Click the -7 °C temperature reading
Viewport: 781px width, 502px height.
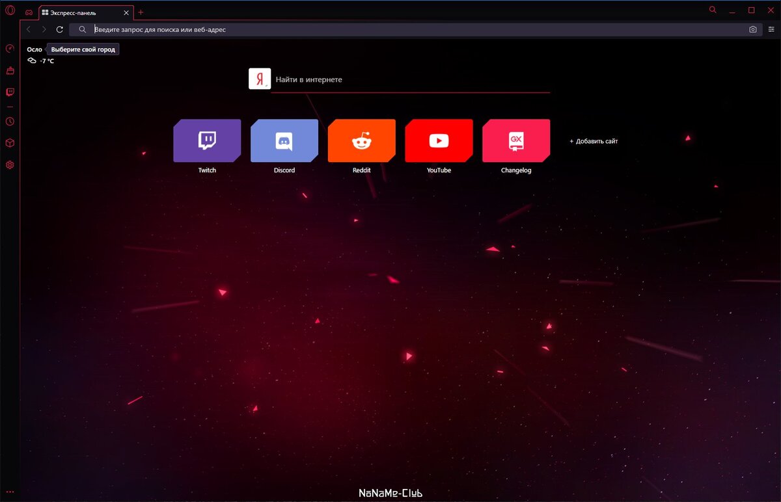(x=47, y=61)
